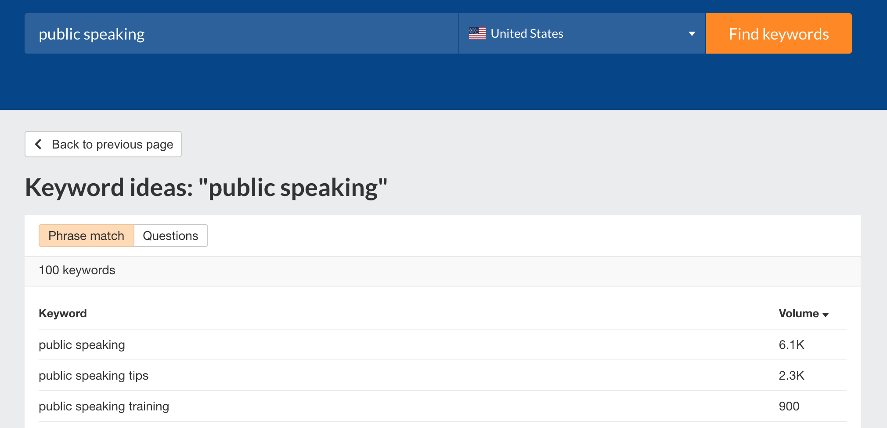The height and width of the screenshot is (428, 887).
Task: Click the Keyword column header
Action: click(63, 313)
